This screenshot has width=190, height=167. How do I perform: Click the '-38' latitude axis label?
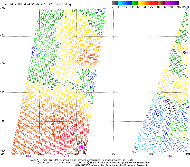coord(2,121)
